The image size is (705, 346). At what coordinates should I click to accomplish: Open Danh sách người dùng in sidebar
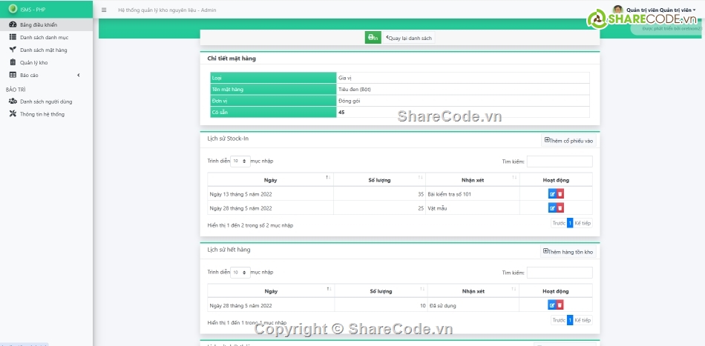point(45,102)
